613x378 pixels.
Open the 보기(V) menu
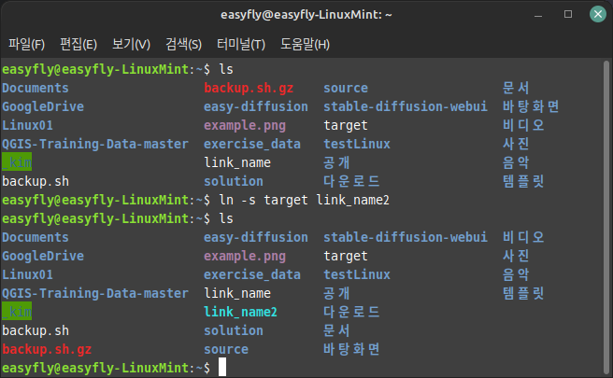click(131, 44)
